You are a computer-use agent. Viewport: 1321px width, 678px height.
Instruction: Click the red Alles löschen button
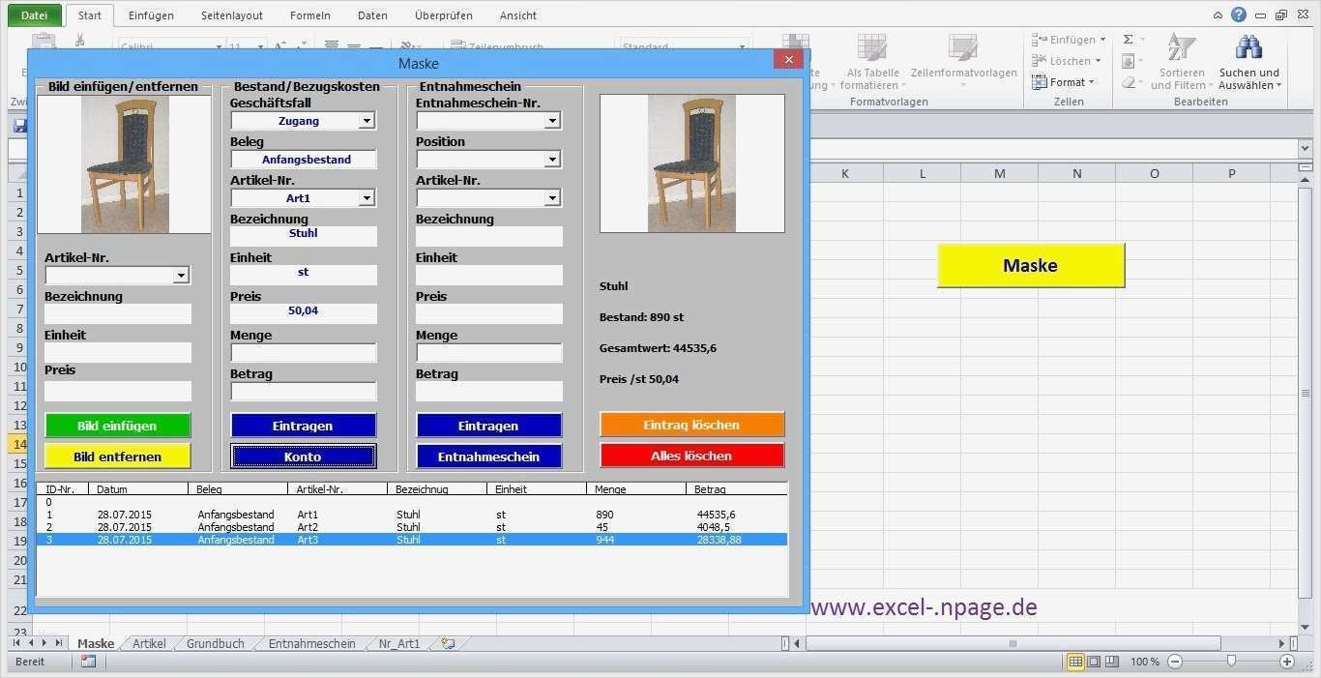click(x=691, y=456)
